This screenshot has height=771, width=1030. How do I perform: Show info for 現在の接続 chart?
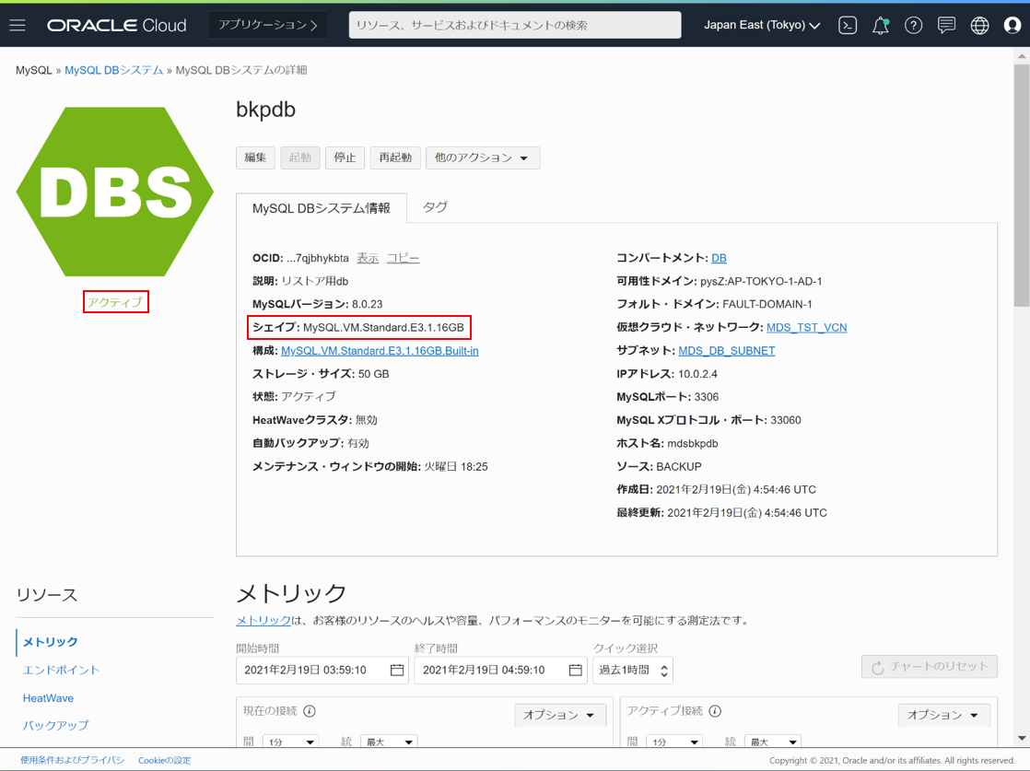point(310,711)
